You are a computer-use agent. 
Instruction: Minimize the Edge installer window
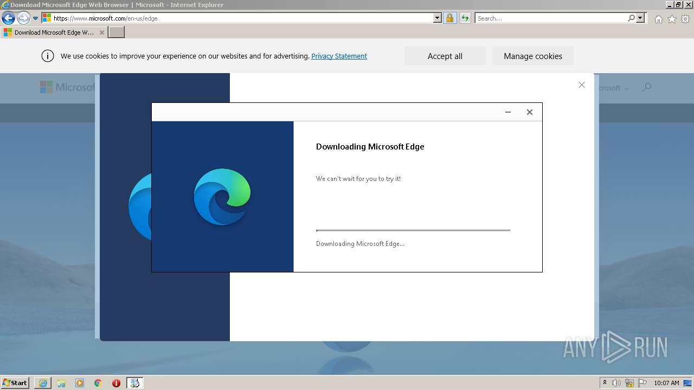pos(508,112)
